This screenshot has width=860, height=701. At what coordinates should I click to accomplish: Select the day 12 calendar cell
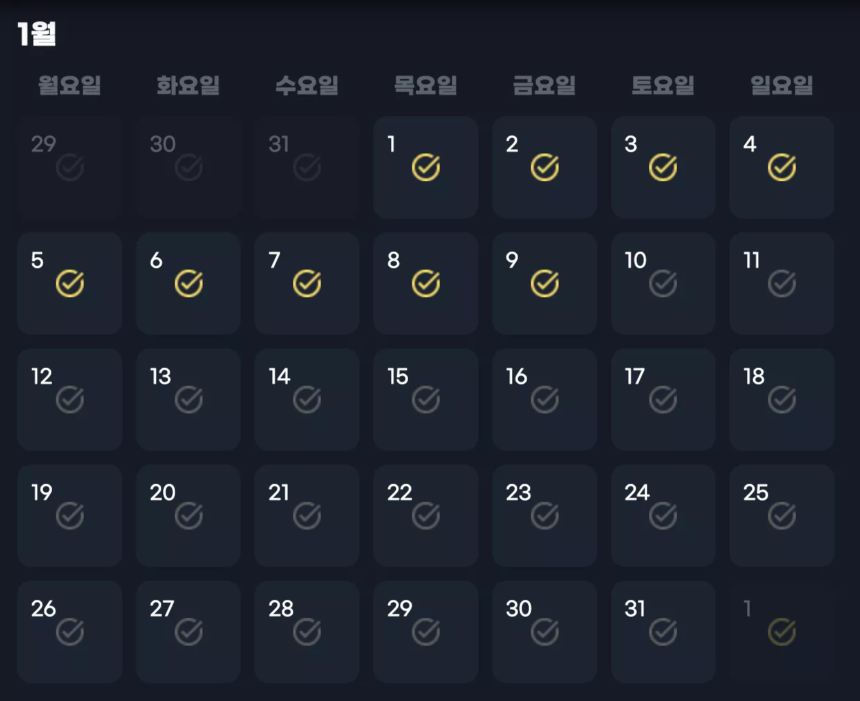[70, 400]
